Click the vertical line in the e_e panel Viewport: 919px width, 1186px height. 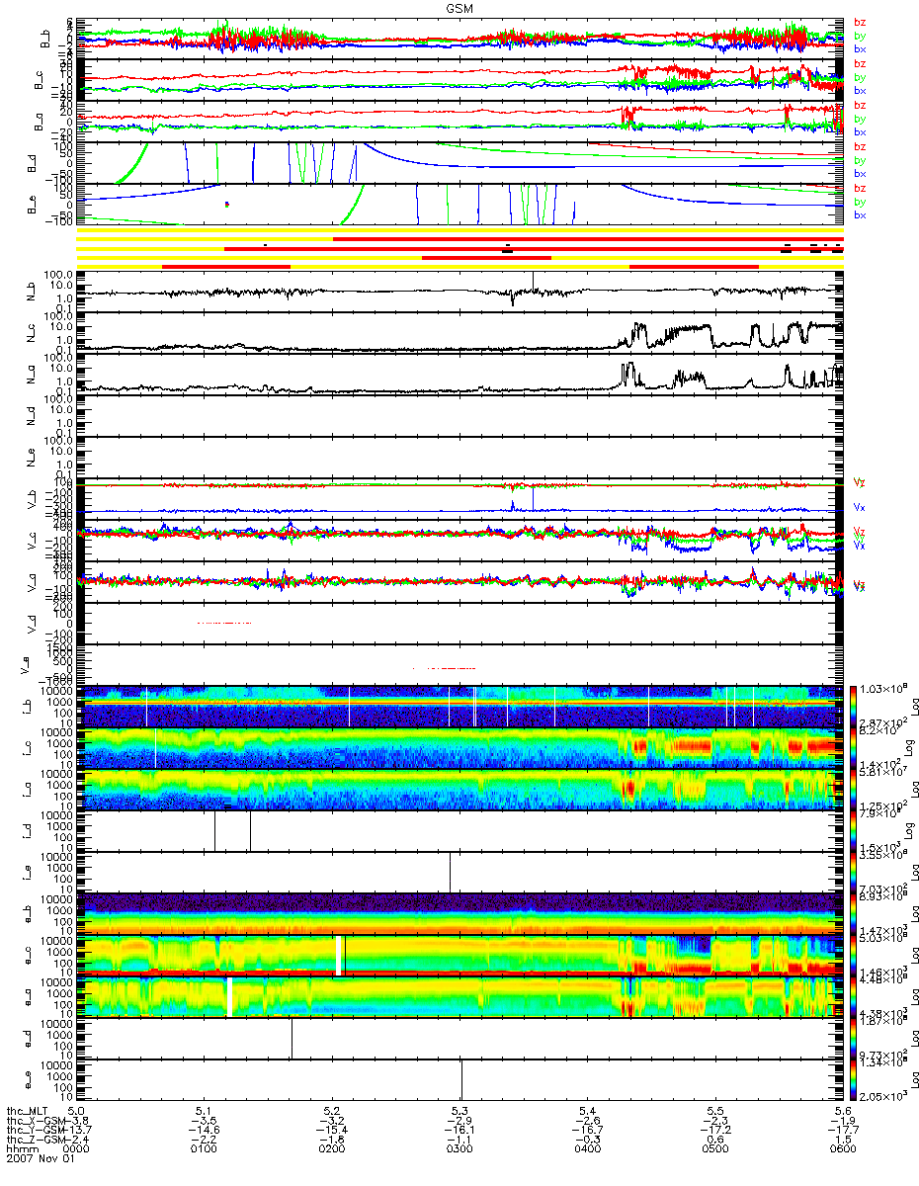click(x=461, y=1080)
